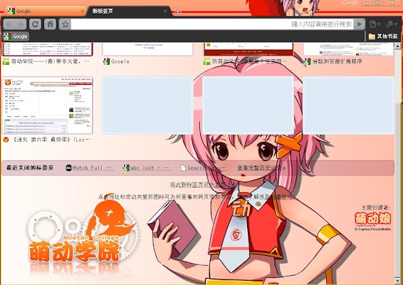Click the page scrollbar up arrow
This screenshot has height=285, width=403.
[398, 46]
